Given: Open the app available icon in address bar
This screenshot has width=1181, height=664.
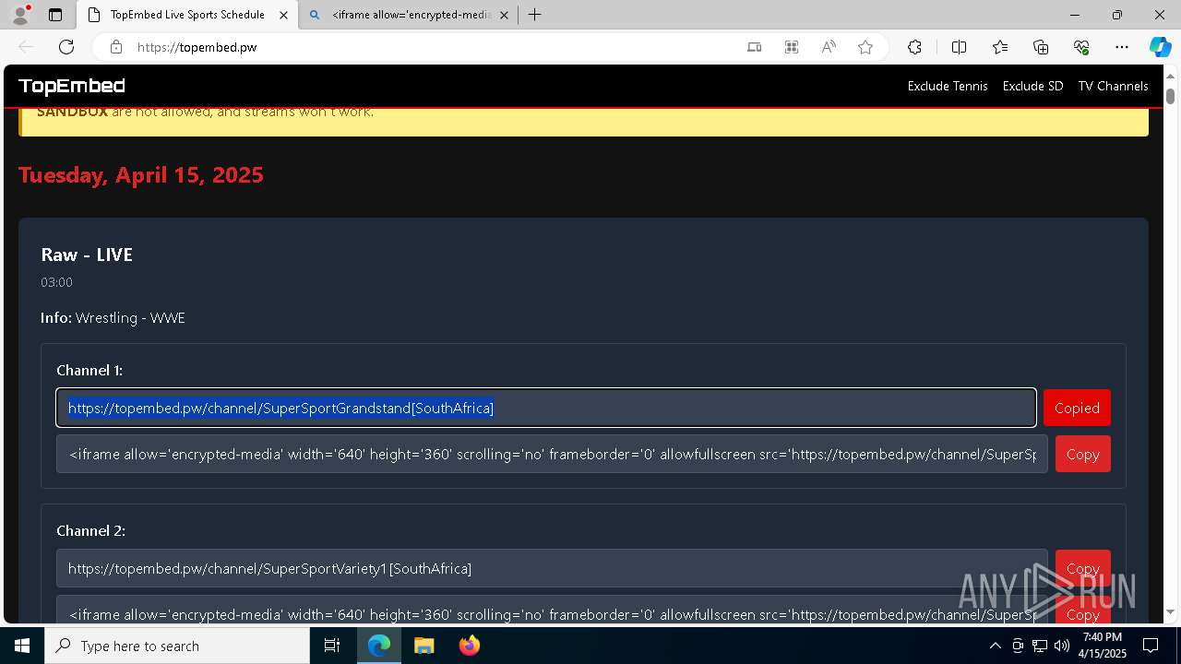Looking at the screenshot, I should point(755,47).
